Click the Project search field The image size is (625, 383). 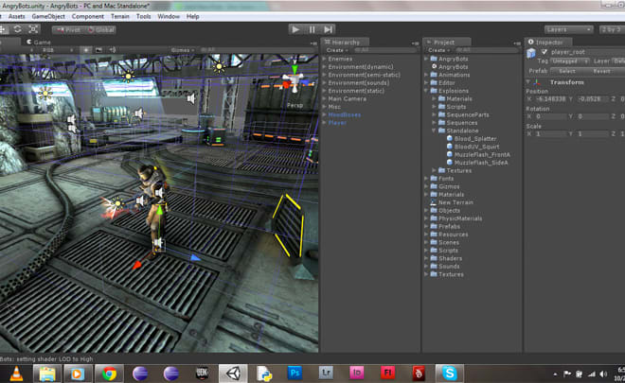[x=488, y=50]
